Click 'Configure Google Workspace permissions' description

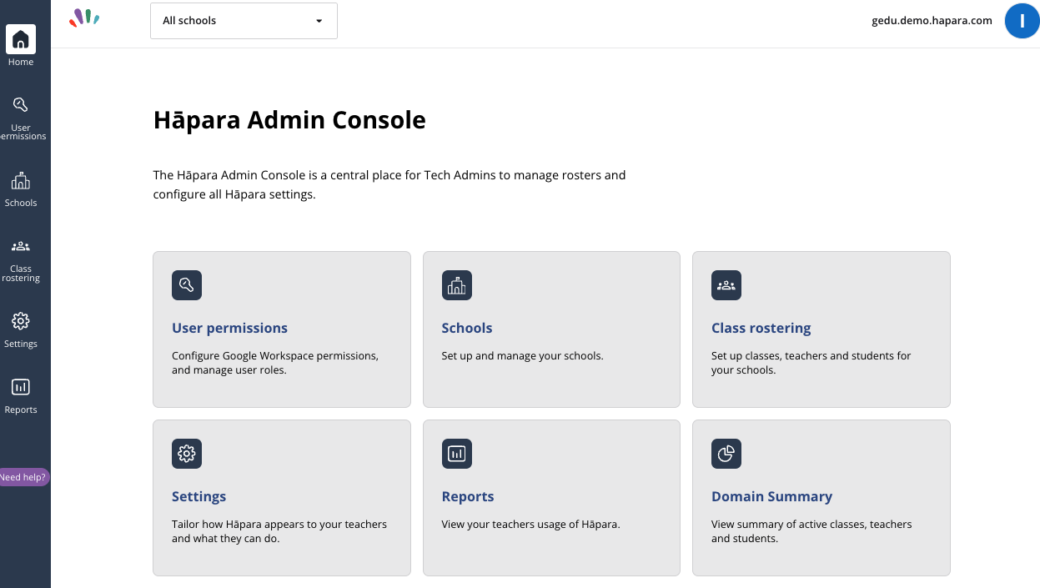(x=275, y=363)
